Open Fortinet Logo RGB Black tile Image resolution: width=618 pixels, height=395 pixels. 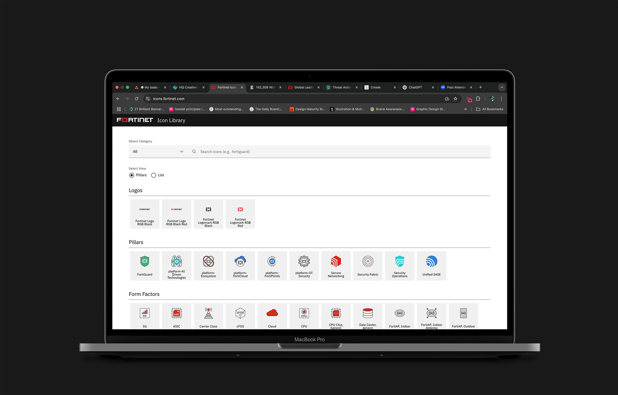pyautogui.click(x=145, y=214)
